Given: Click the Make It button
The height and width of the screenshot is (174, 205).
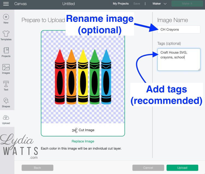Looking at the screenshot, I should point(187,4).
